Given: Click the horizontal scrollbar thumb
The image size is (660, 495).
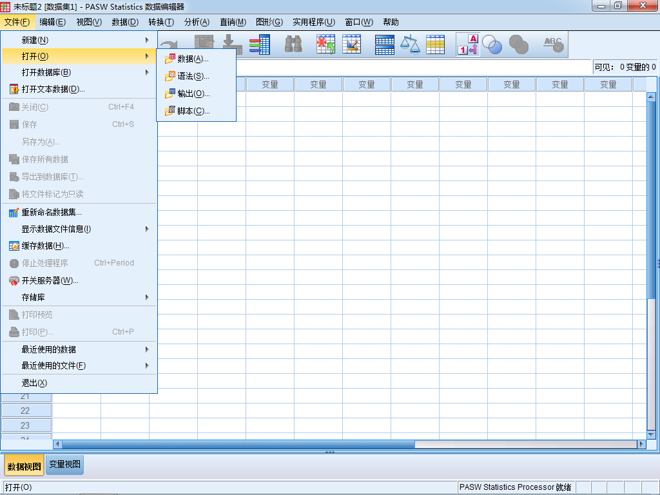Looking at the screenshot, I should [238, 443].
